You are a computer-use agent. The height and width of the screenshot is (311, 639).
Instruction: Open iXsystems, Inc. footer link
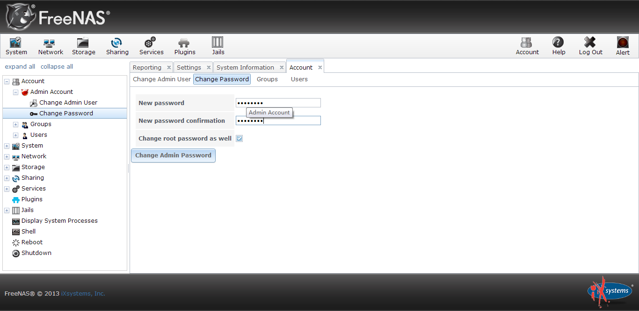pyautogui.click(x=83, y=294)
